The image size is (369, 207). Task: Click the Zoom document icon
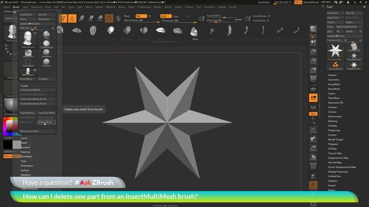313,52
